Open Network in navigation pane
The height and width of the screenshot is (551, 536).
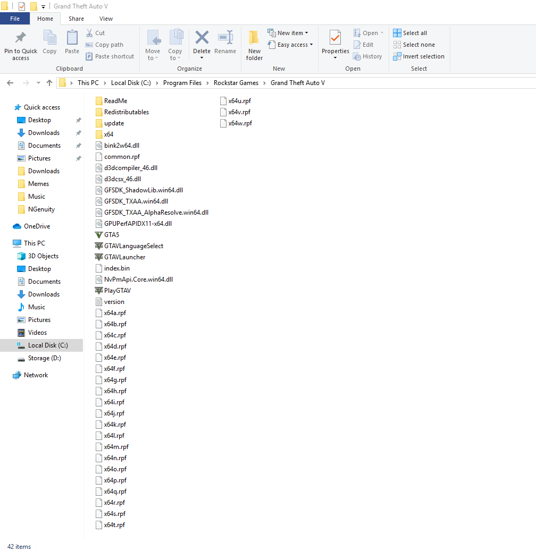[x=30, y=375]
